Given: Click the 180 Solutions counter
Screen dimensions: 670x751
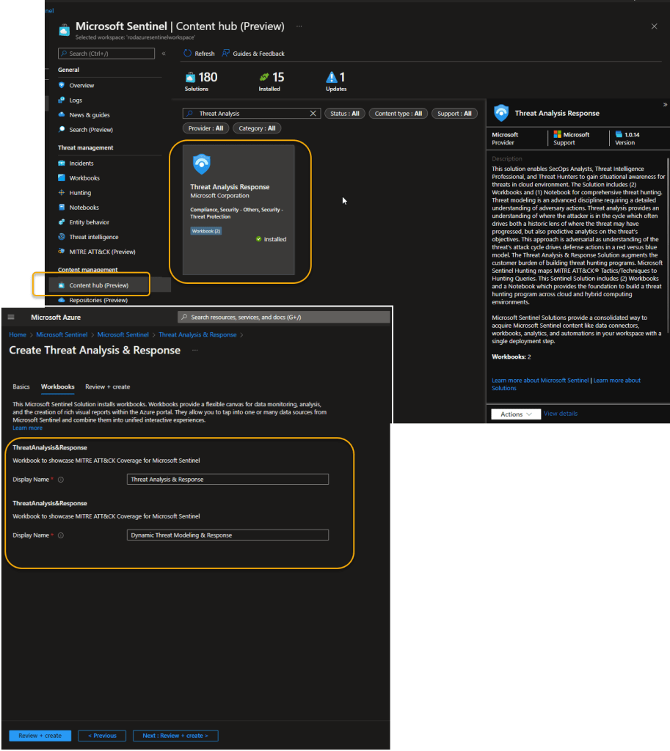Looking at the screenshot, I should point(201,81).
